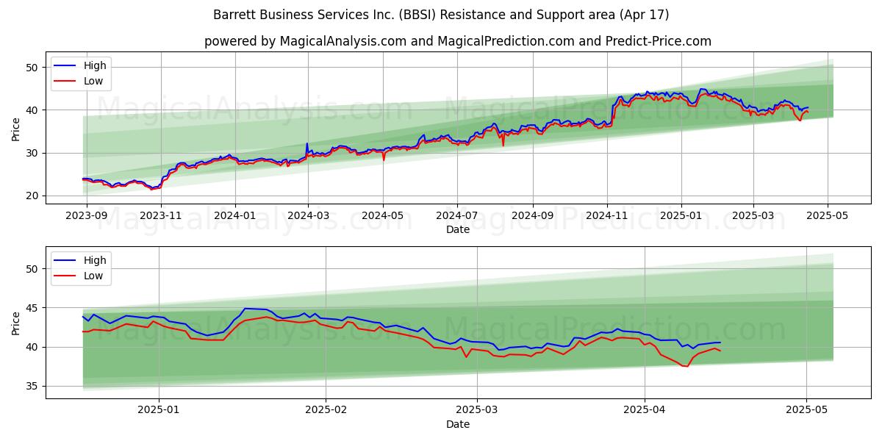Screen dimensions: 882x441
Task: Click the bottom chart '2025-04' date tick
Action: 645,411
